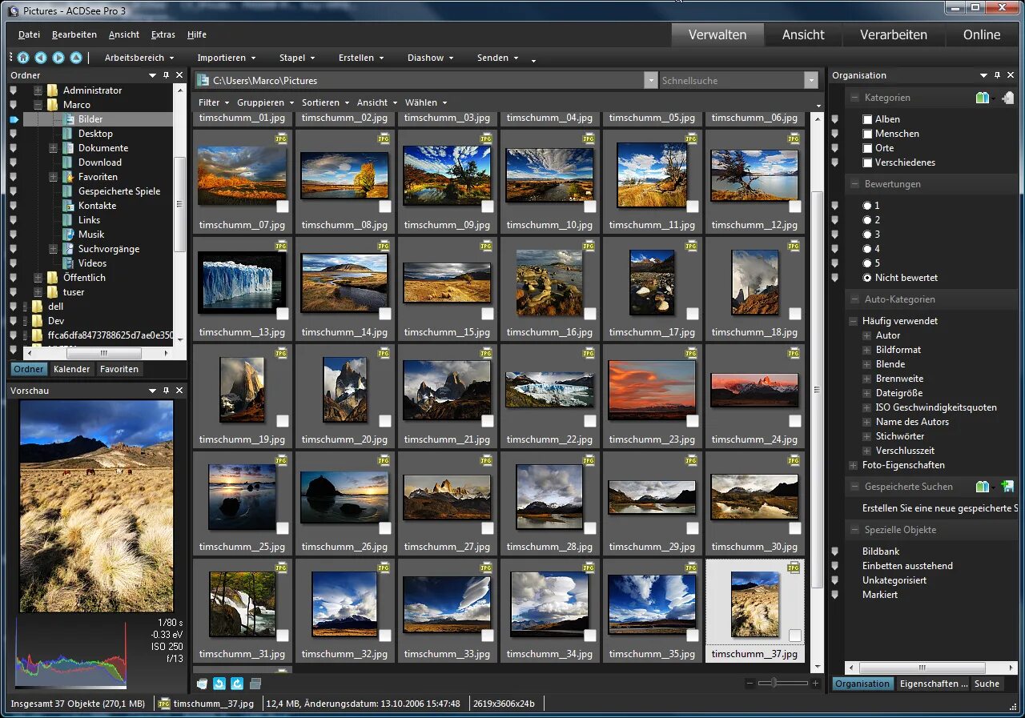Viewport: 1025px width, 718px height.
Task: Check the Alben category checkbox
Action: coord(867,119)
